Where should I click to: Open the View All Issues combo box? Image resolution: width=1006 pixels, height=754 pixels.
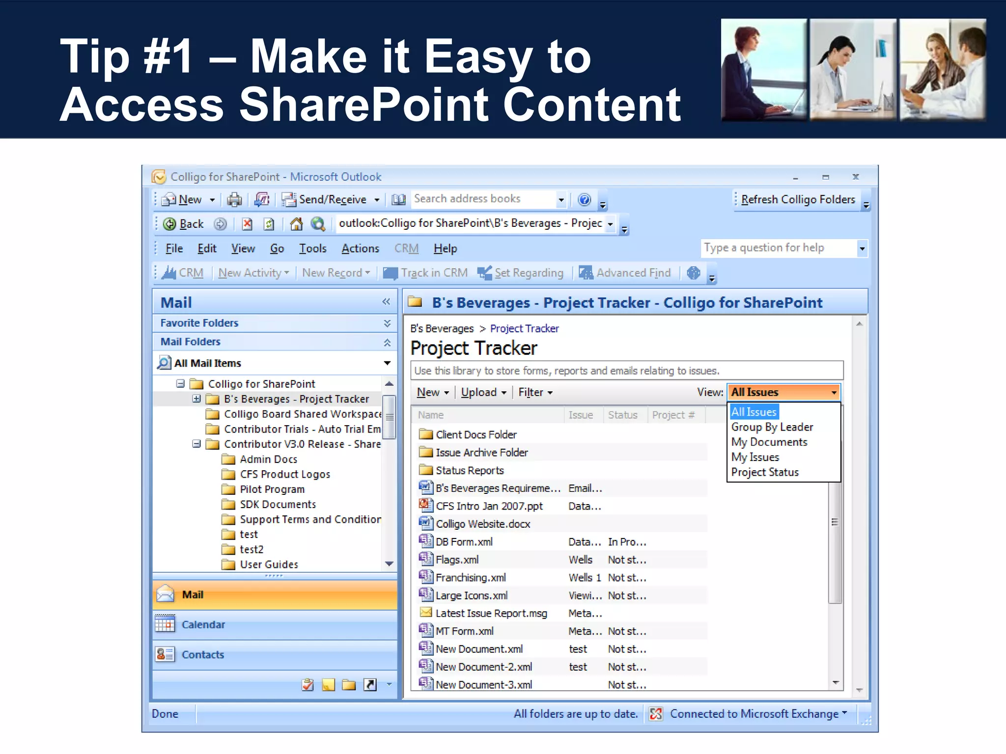(783, 392)
